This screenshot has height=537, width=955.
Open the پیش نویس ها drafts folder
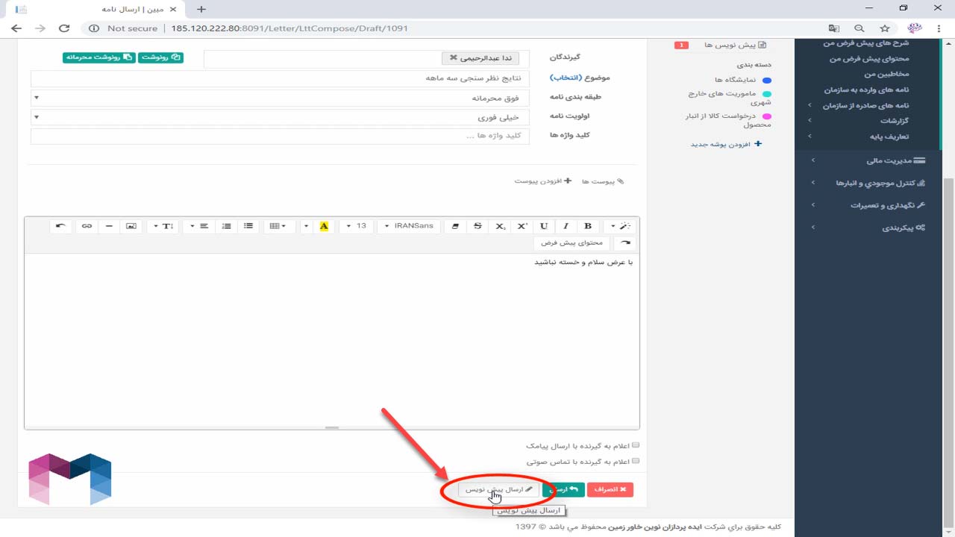735,45
